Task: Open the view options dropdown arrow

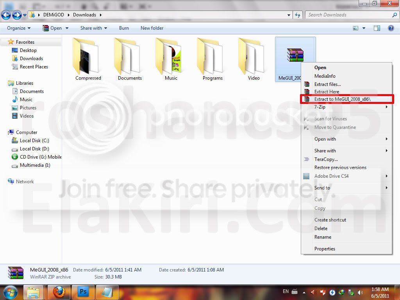Action: (364, 28)
